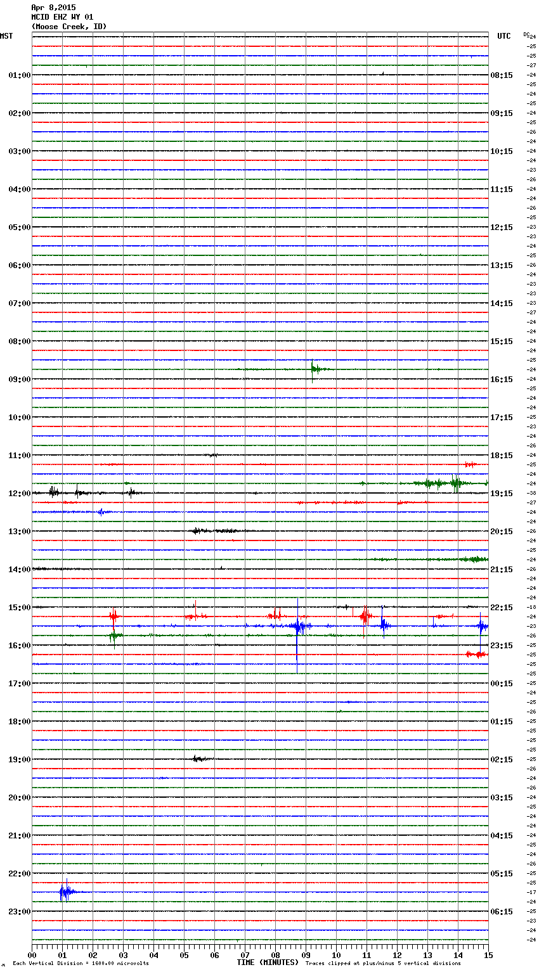The image size is (539, 972).
Task: Click the '00:15' UTC row label
Action: click(x=502, y=684)
